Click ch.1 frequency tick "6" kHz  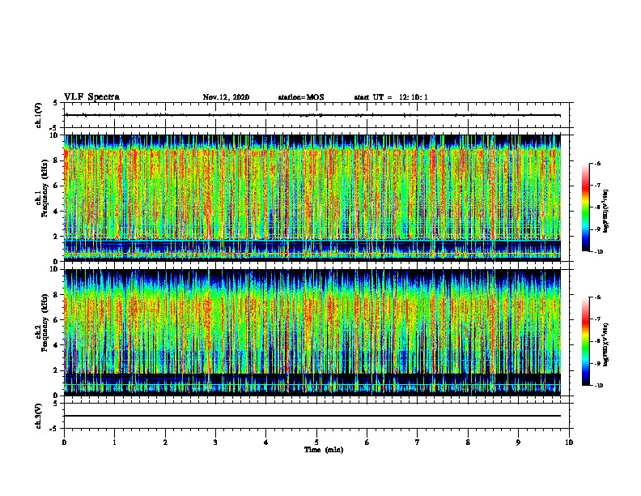(56, 186)
